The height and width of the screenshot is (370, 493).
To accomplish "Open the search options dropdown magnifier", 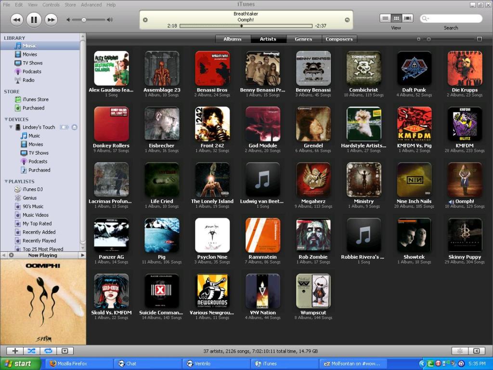I will point(425,19).
